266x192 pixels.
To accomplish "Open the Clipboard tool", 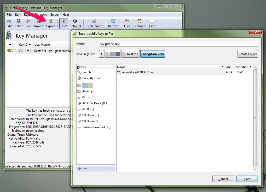I will 140,23.
